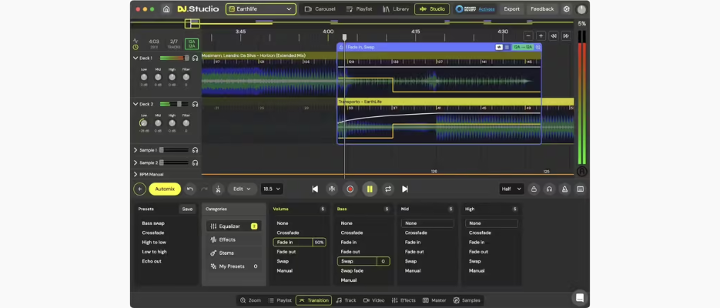Viewport: 720px width, 308px height.
Task: Start recording the mix
Action: (350, 189)
